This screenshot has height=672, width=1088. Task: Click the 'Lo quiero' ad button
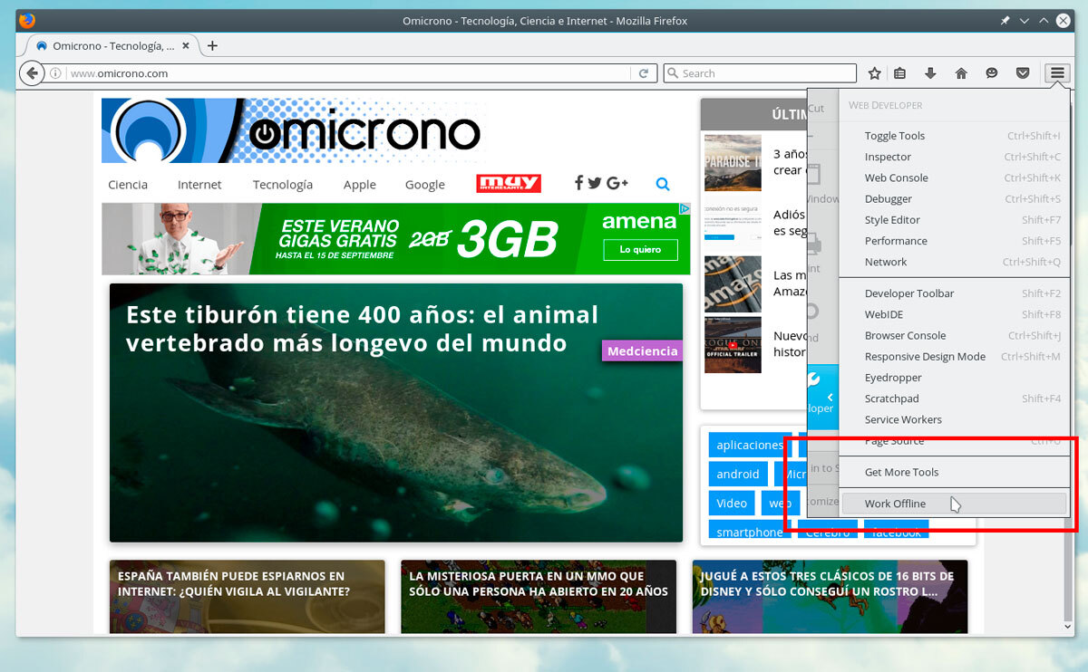click(640, 249)
